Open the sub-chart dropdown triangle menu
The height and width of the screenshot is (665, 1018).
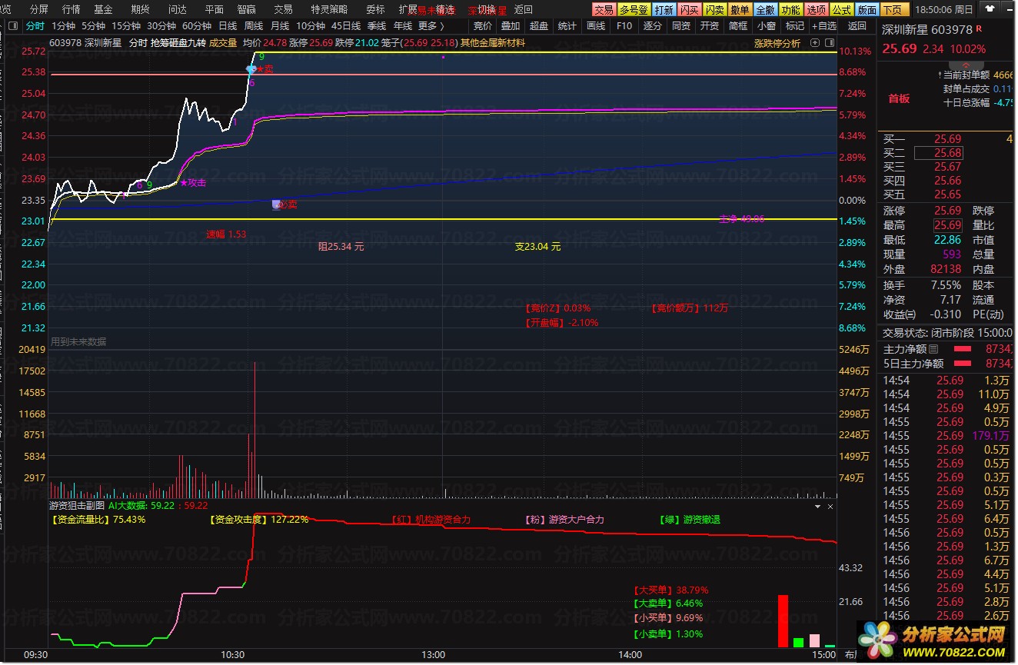coord(818,507)
